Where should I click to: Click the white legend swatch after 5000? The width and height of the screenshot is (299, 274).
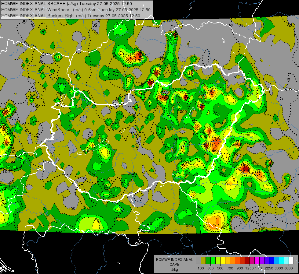[291, 261]
